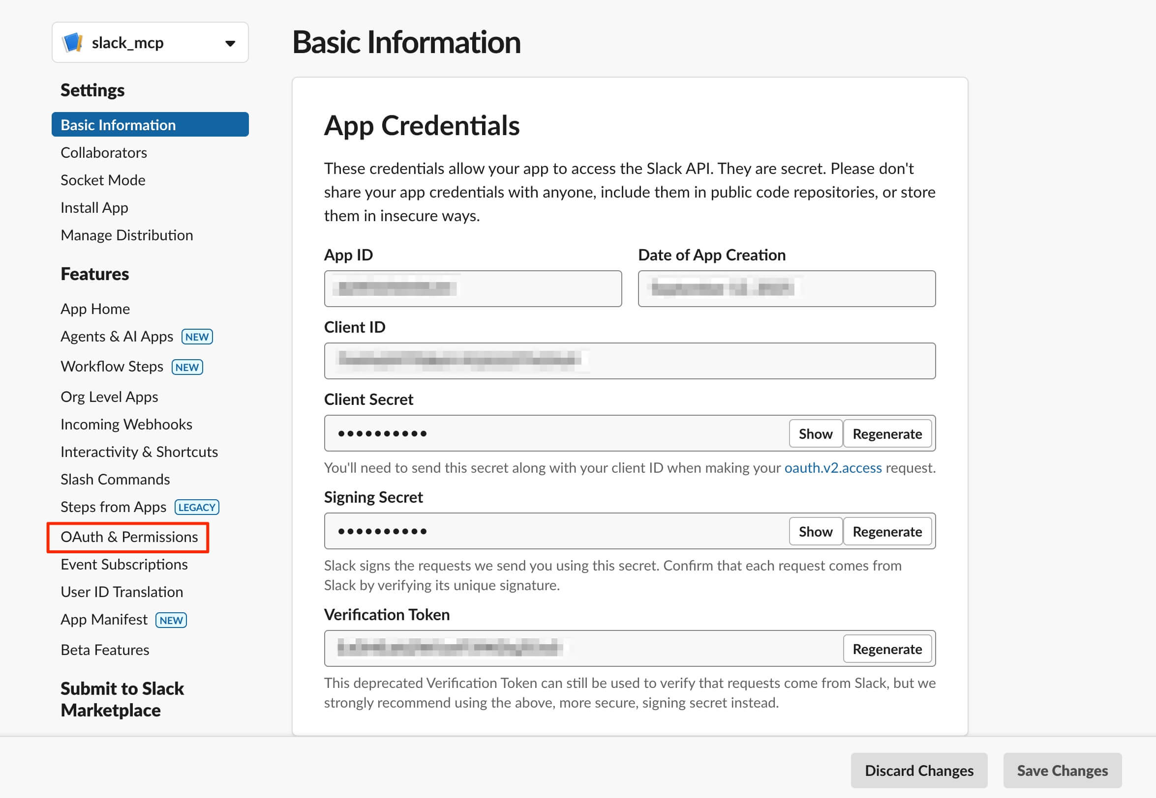Show the Client Secret value
1156x798 pixels.
[x=815, y=433]
